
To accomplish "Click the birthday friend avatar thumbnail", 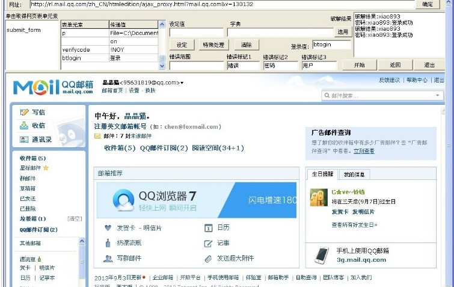I will 319,197.
